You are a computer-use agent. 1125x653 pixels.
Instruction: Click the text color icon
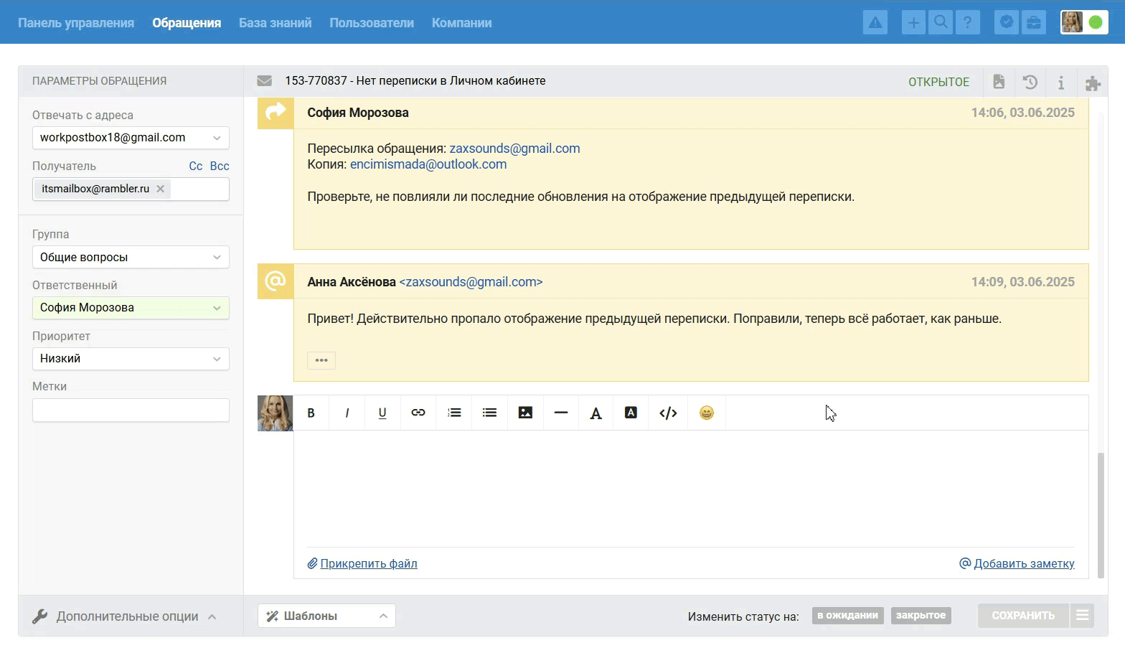click(596, 413)
